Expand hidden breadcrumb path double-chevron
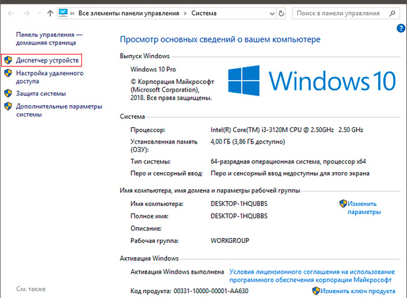 [x=73, y=14]
